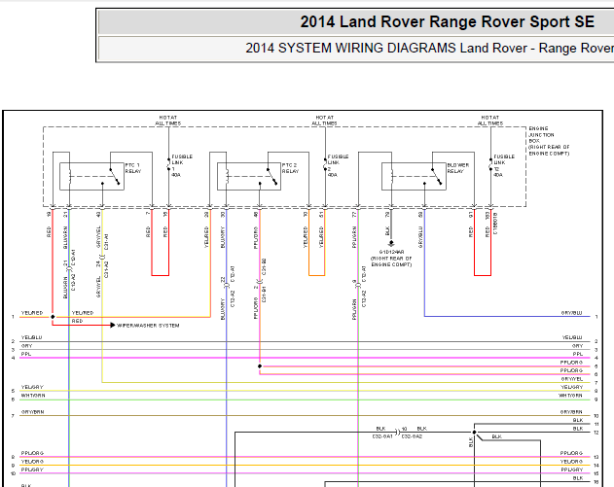Click the "HOT AT ALL TIMES" label above PTC 1 fusible link
Screen dimensions: 614x487
[168, 121]
